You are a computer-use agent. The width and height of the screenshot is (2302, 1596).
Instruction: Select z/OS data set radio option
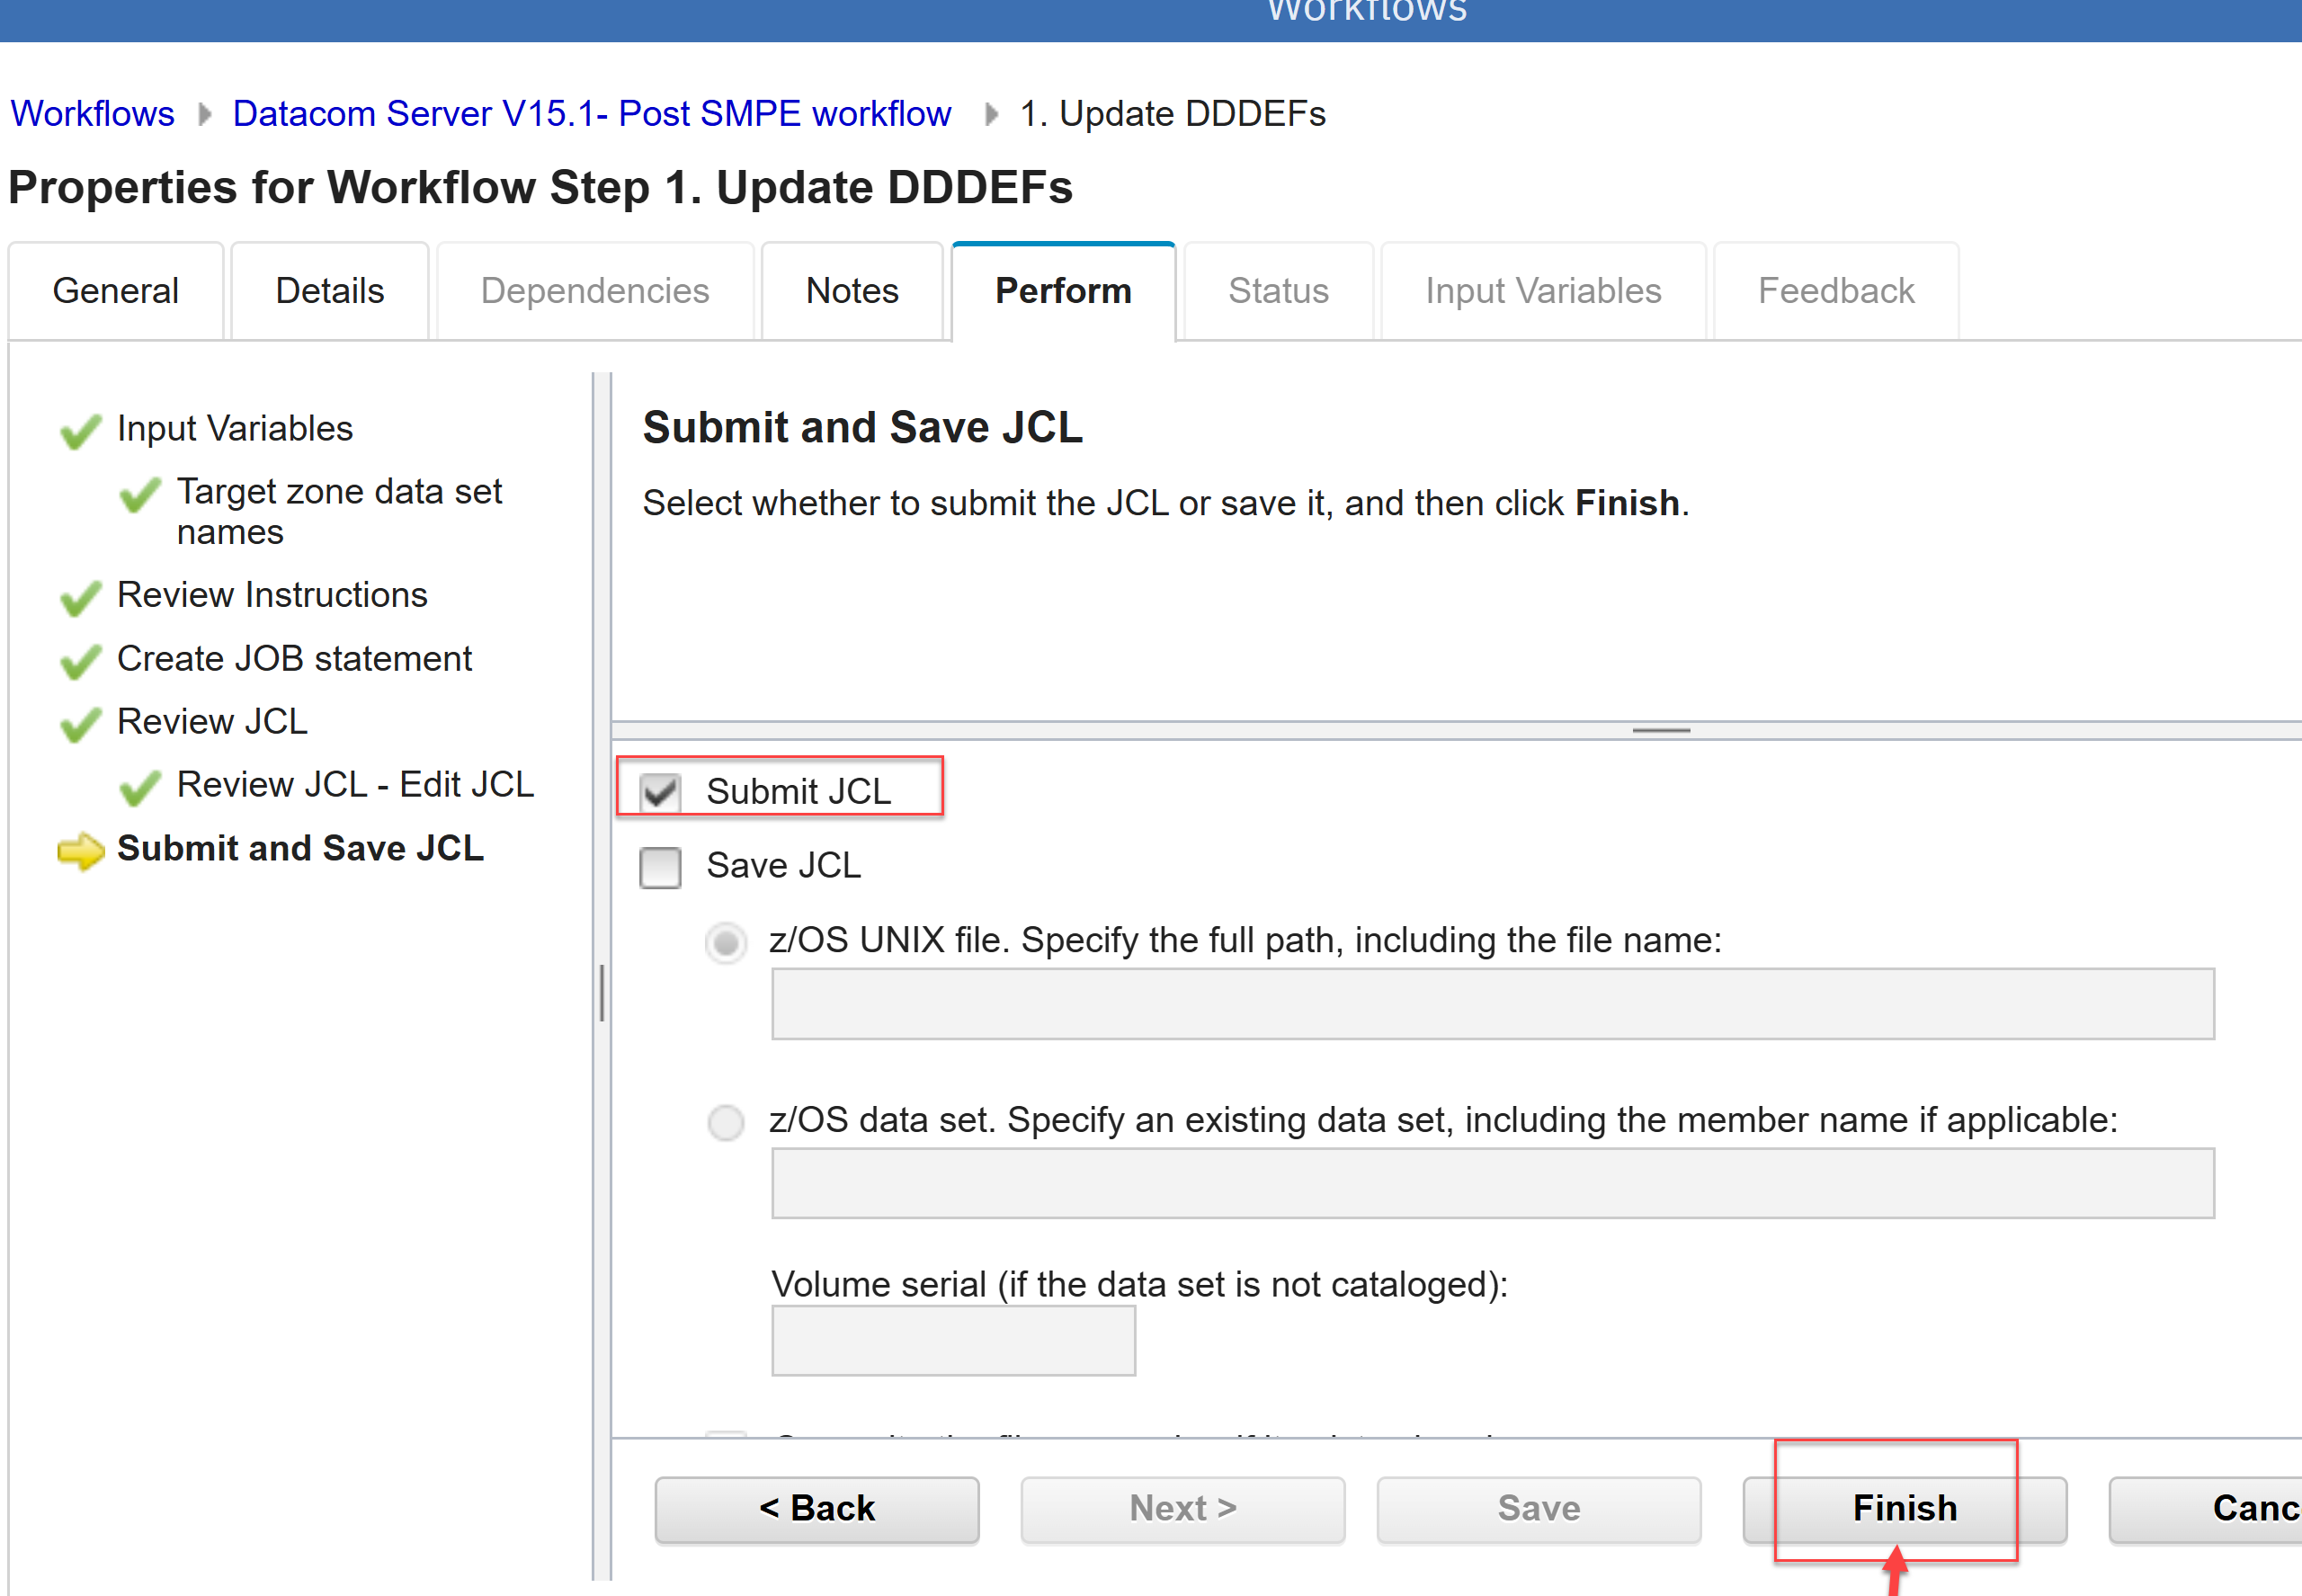(x=726, y=1122)
